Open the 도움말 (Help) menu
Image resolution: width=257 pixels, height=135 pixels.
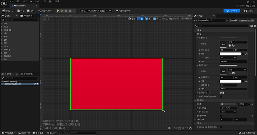(x=57, y=1)
